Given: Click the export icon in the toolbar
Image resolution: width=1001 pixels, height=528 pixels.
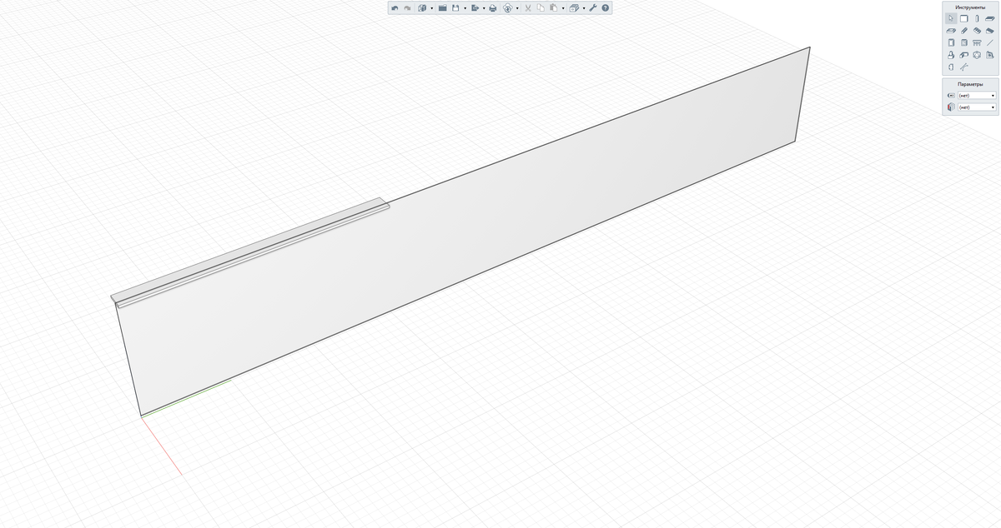Looking at the screenshot, I should (x=475, y=8).
